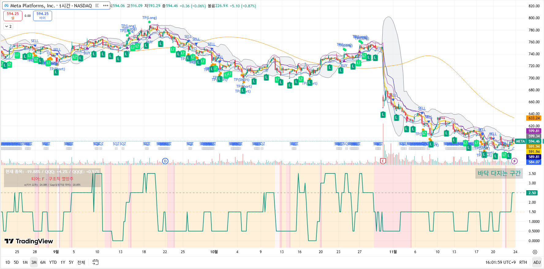Select the YTD time range

(53, 262)
